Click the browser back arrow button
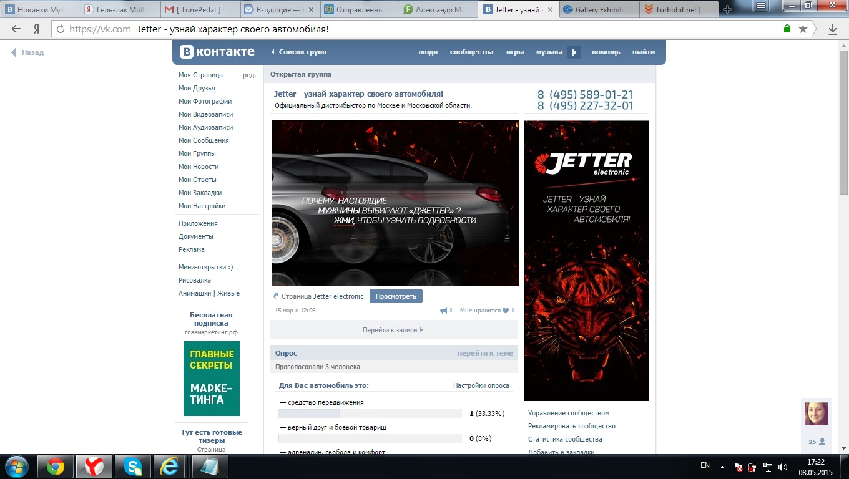Screen dimensions: 849x479 tap(16, 29)
